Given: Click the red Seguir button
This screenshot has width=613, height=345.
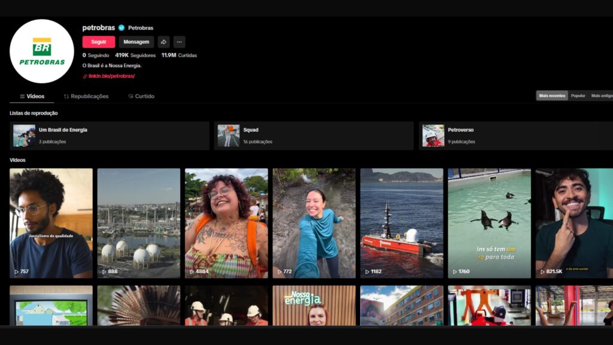Looking at the screenshot, I should coord(99,42).
